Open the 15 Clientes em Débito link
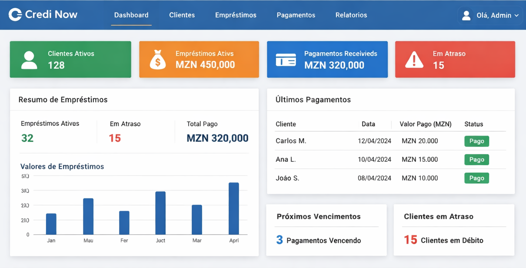 (x=444, y=240)
